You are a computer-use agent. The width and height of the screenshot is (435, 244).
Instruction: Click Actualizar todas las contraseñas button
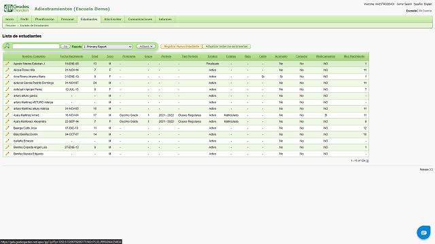pyautogui.click(x=226, y=47)
